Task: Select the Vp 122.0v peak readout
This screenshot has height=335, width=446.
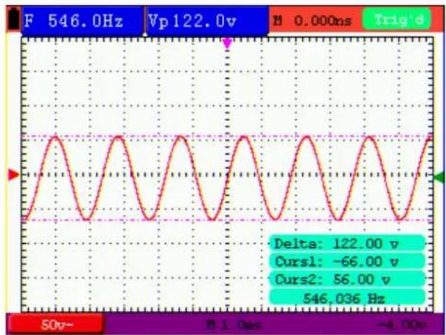Action: tap(207, 21)
